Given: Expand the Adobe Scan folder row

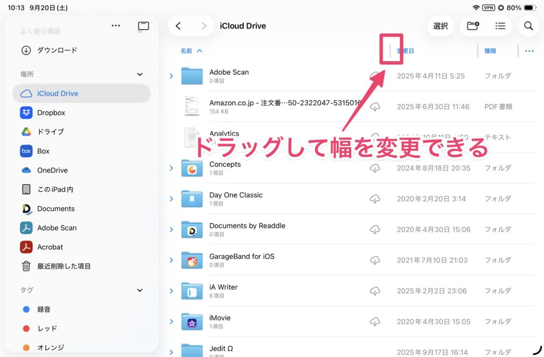Looking at the screenshot, I should [172, 76].
